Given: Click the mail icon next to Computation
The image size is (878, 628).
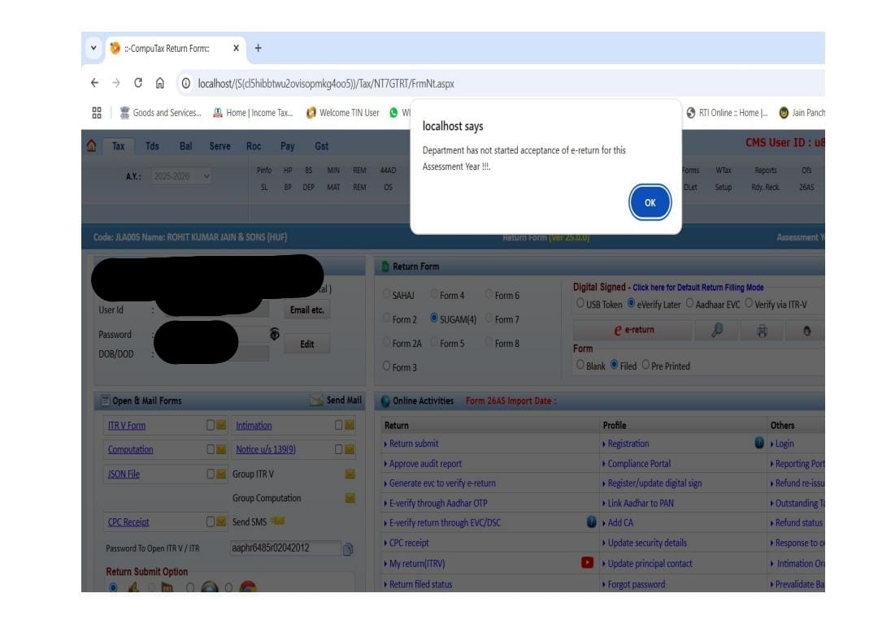Looking at the screenshot, I should 221,449.
